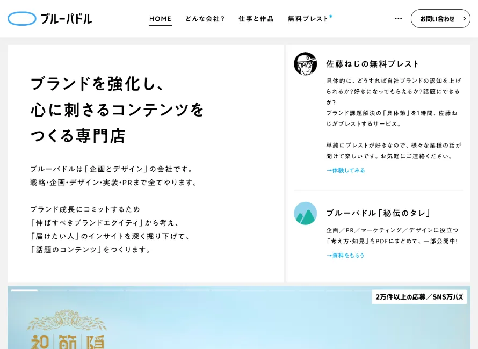Image resolution: width=478 pixels, height=349 pixels.
Task: Click the 2万件以上の応募／SNS万バズ badge
Action: 418,297
